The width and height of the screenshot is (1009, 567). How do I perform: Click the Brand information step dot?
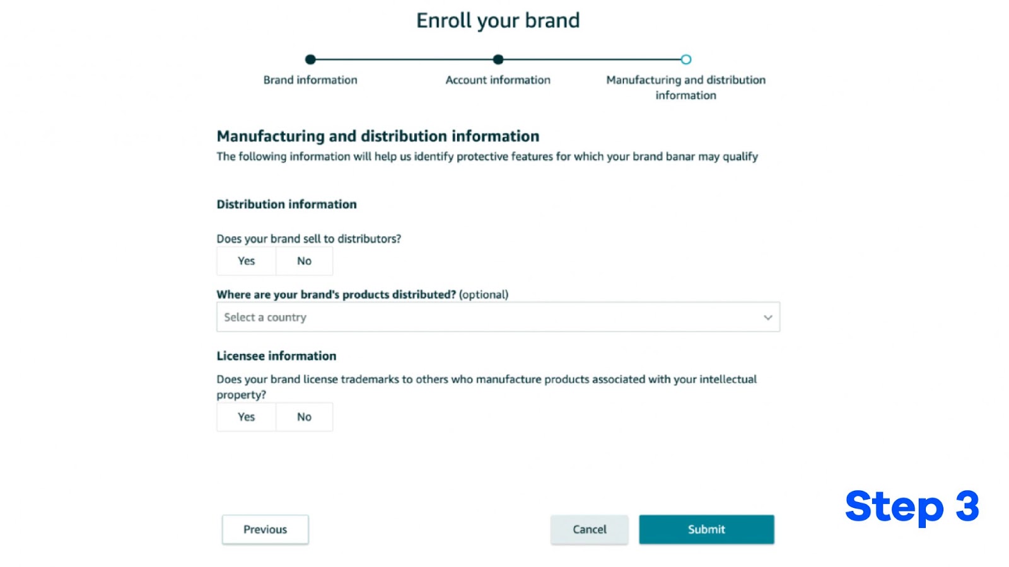310,59
